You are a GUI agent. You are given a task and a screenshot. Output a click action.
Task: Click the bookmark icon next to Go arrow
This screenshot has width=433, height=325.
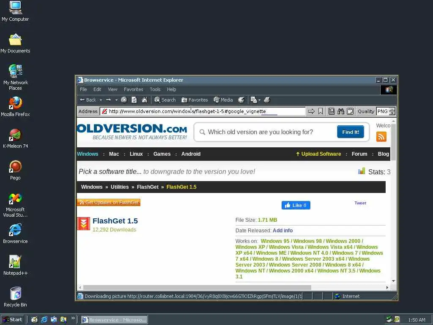(x=321, y=111)
